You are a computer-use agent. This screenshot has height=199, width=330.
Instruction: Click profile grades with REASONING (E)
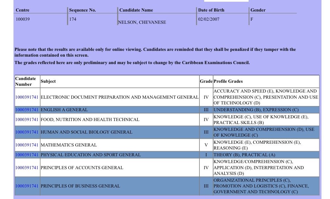tap(257, 145)
